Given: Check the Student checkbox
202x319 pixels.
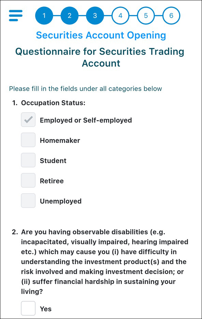Looking at the screenshot, I should 28,160.
